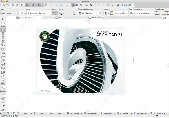Select the Column tool
This screenshot has width=169, height=118.
[x=3, y=41]
